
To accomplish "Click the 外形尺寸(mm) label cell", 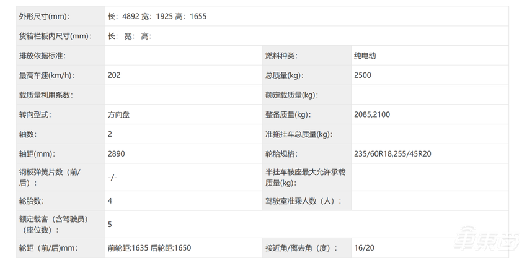I will [x=45, y=17].
